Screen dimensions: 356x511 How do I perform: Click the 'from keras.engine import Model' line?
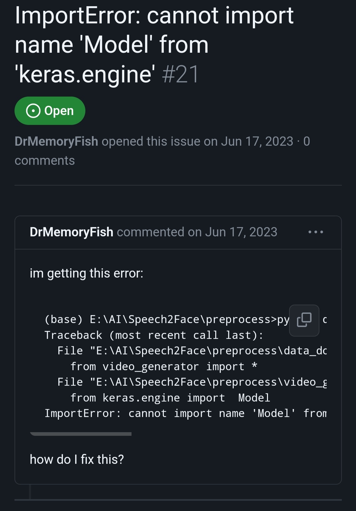pyautogui.click(x=170, y=398)
